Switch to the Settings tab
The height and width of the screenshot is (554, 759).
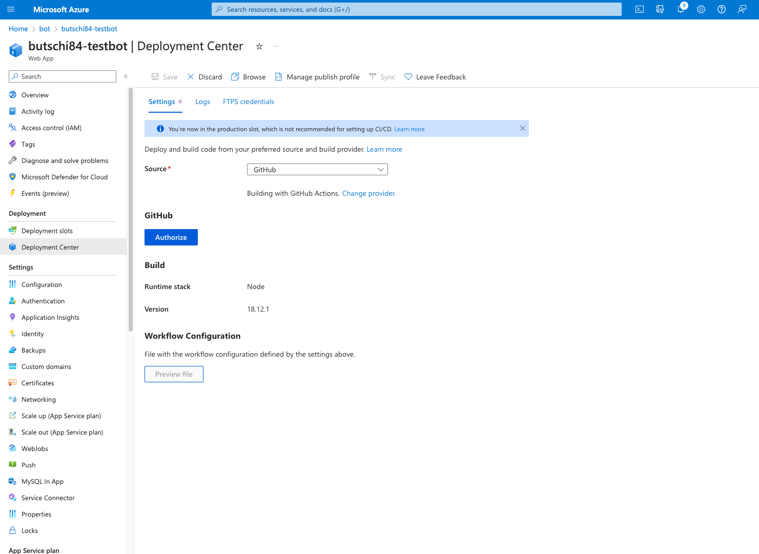165,101
